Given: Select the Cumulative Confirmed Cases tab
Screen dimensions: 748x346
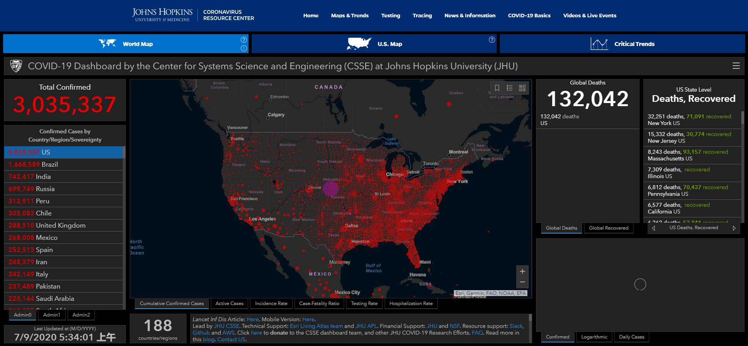Looking at the screenshot, I should pyautogui.click(x=172, y=304).
